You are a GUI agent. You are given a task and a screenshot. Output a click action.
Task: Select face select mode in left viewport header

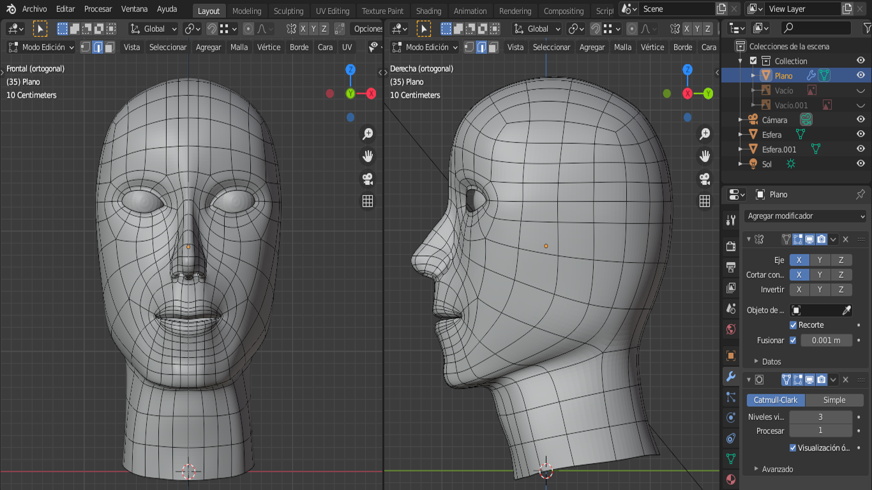click(x=110, y=47)
